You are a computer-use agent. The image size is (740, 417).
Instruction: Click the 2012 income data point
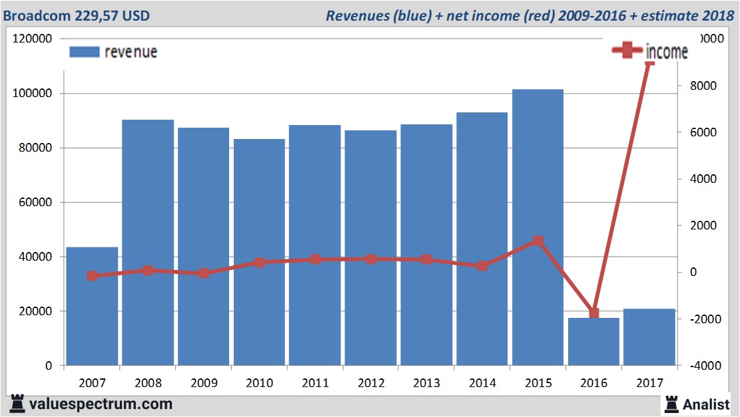(372, 259)
